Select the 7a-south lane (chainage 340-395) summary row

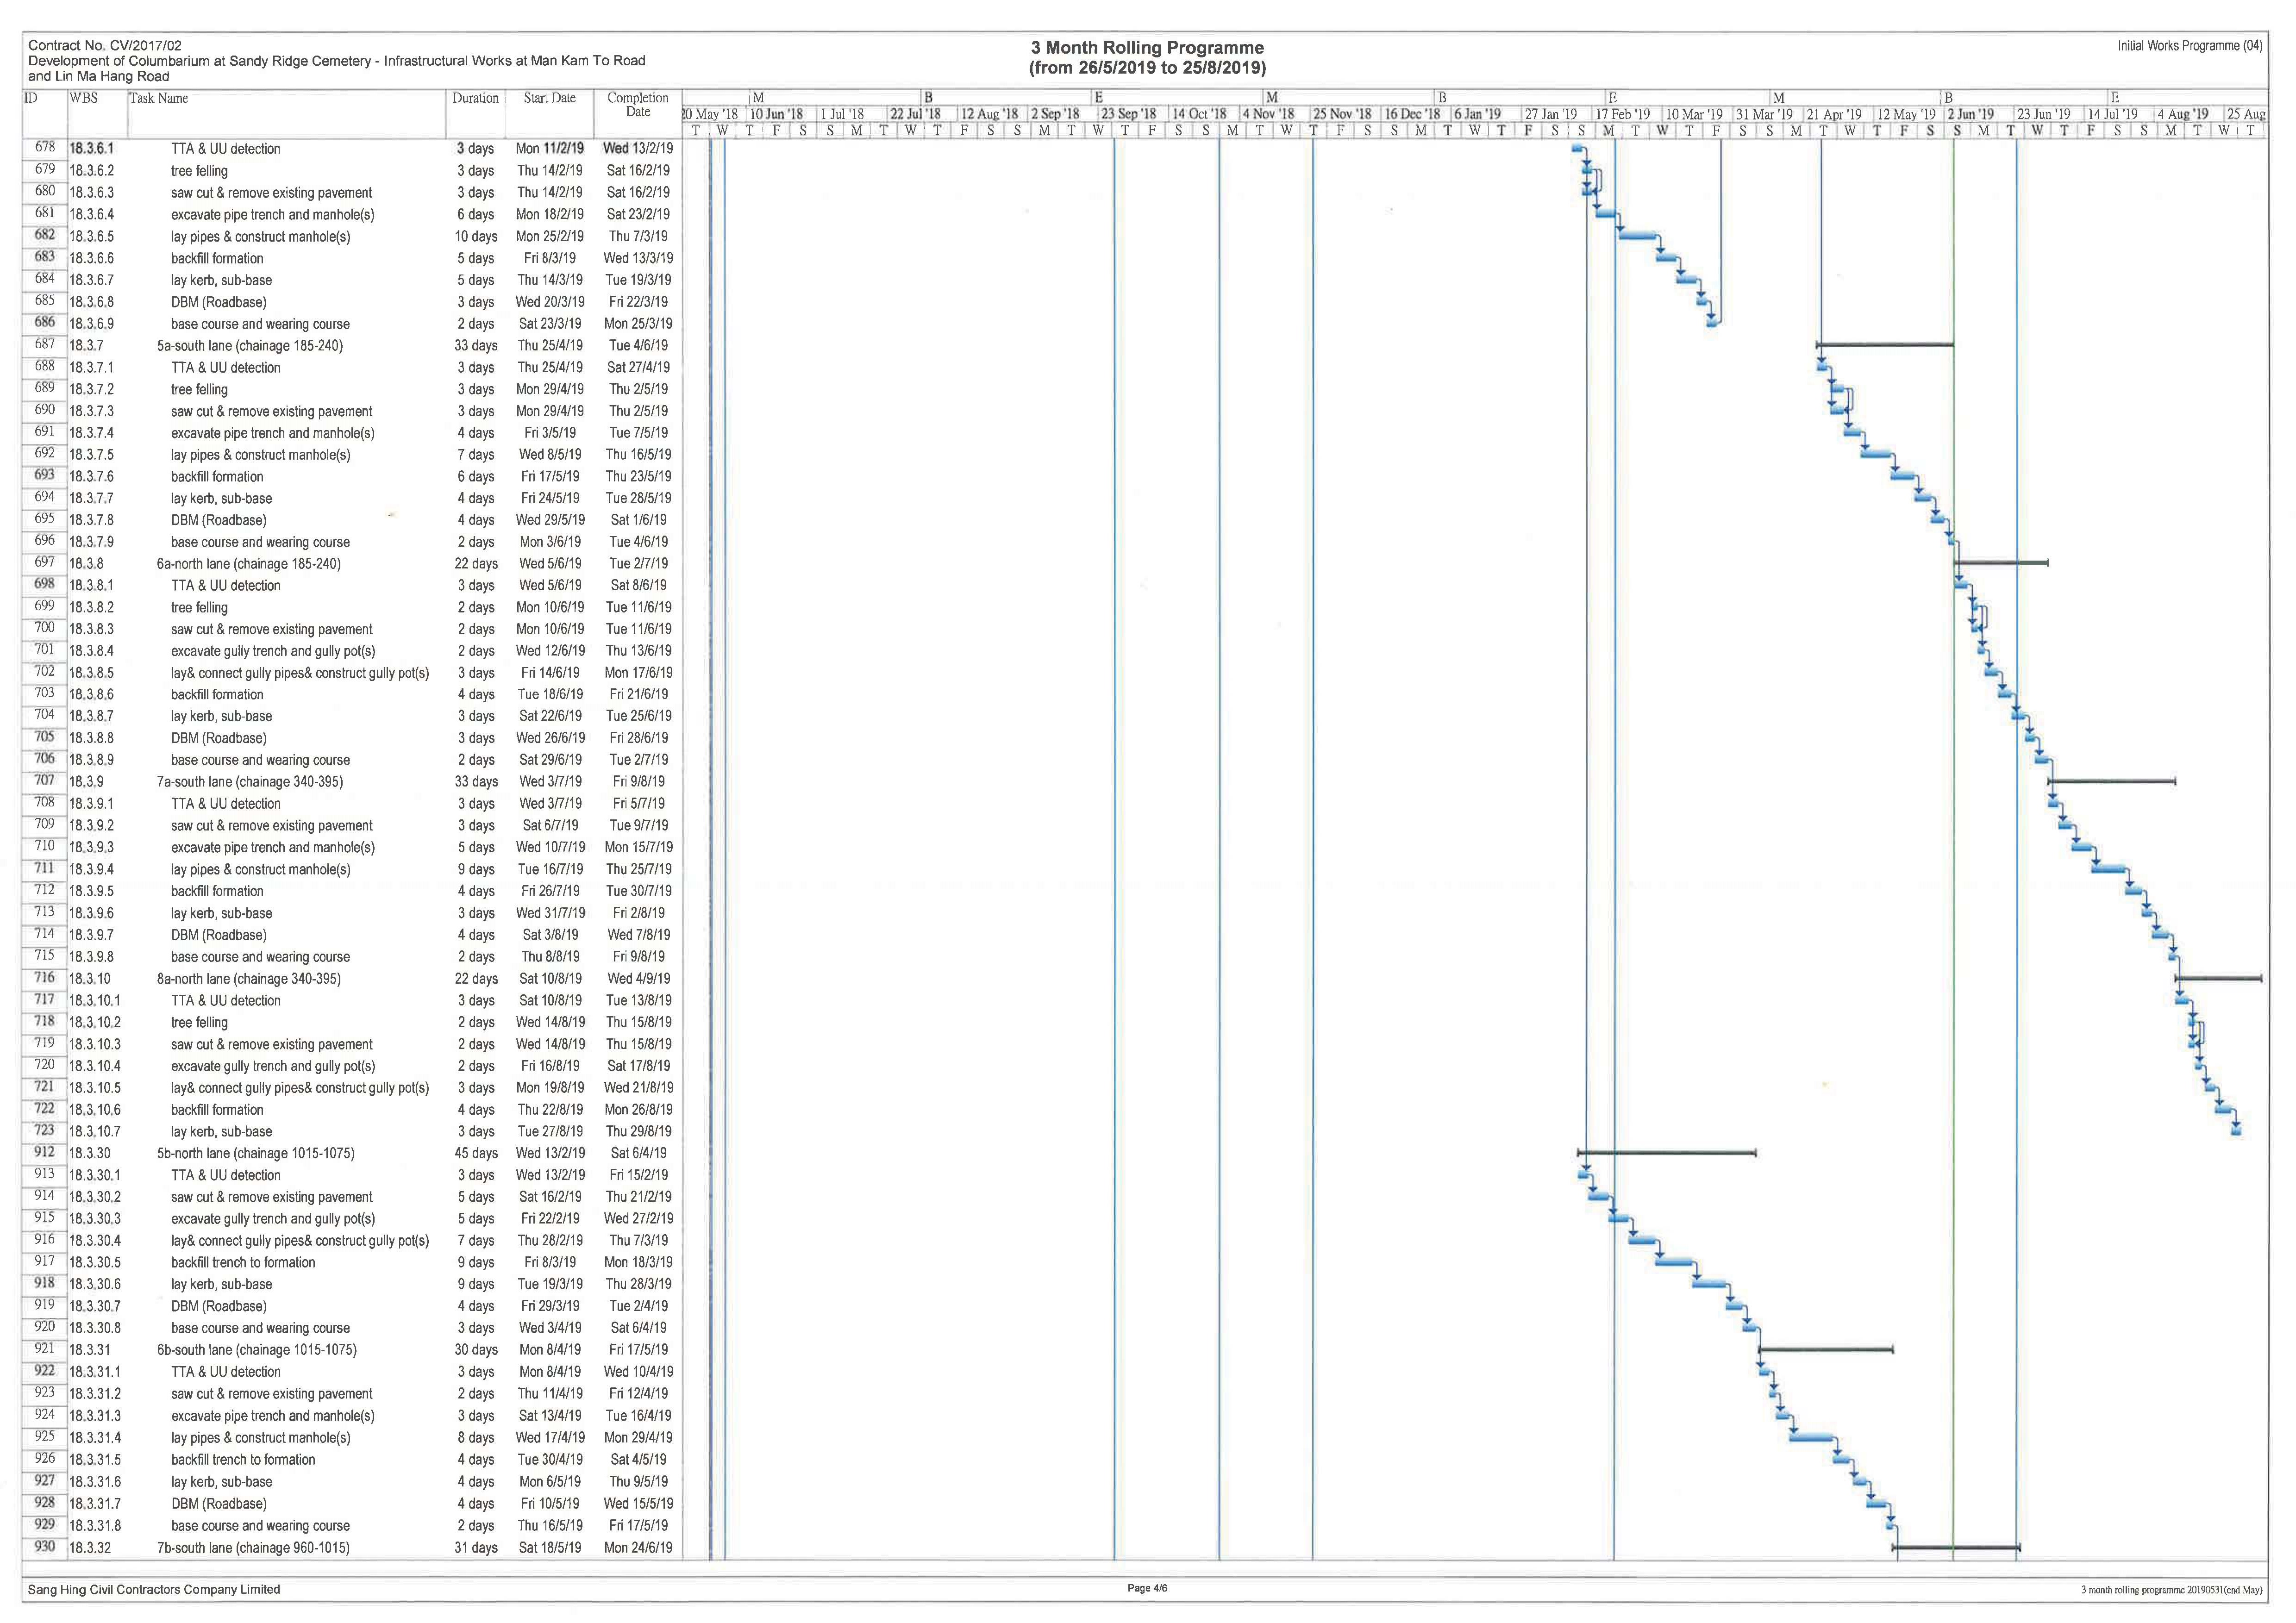coord(249,782)
